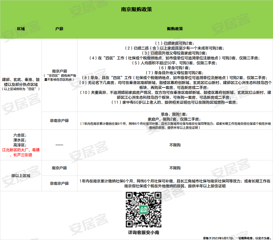Click rule (1) 已婚家庭可购2套
This screenshot has width=273, height=240.
(175, 43)
